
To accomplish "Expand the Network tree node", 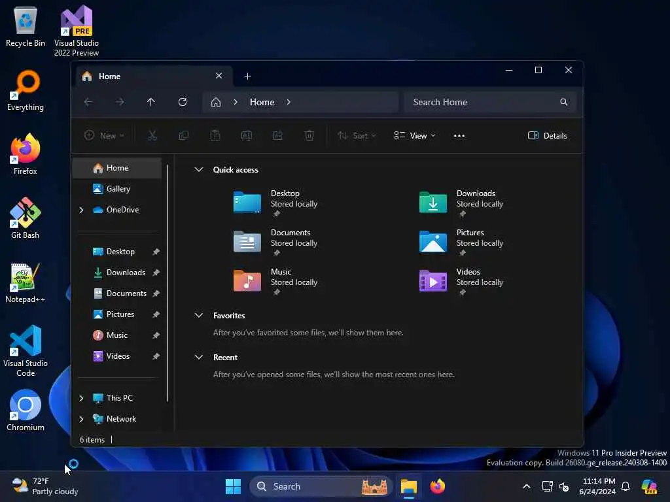I will pyautogui.click(x=81, y=419).
